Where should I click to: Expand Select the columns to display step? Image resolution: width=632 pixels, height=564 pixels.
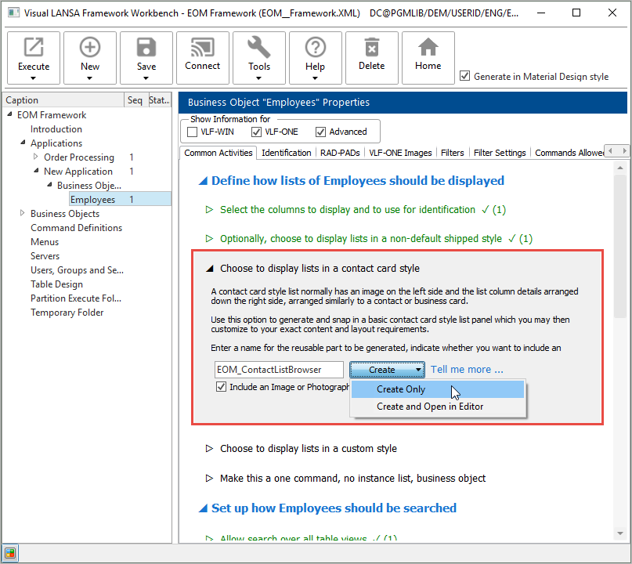[209, 210]
